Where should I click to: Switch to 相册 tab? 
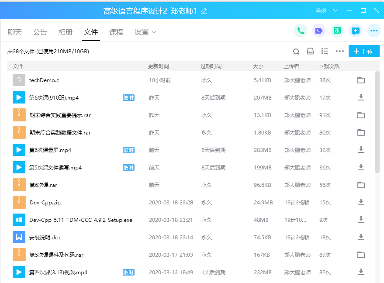(66, 32)
